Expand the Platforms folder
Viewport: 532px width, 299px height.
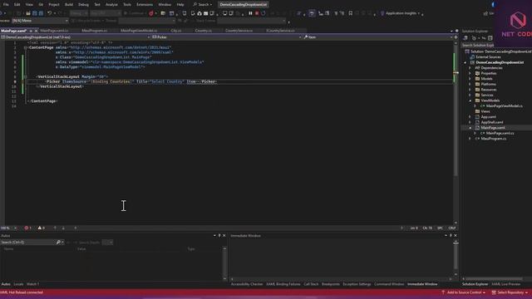[x=470, y=84]
